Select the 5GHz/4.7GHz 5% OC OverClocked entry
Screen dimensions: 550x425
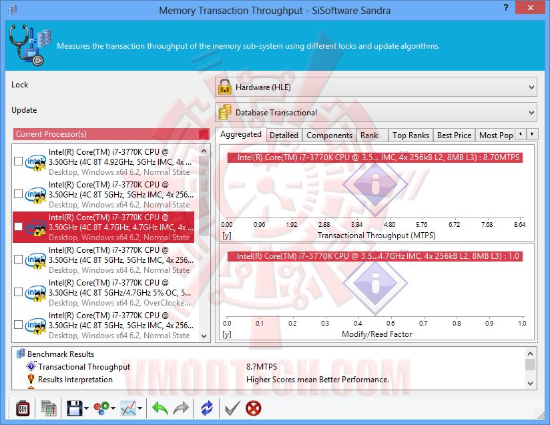103,292
